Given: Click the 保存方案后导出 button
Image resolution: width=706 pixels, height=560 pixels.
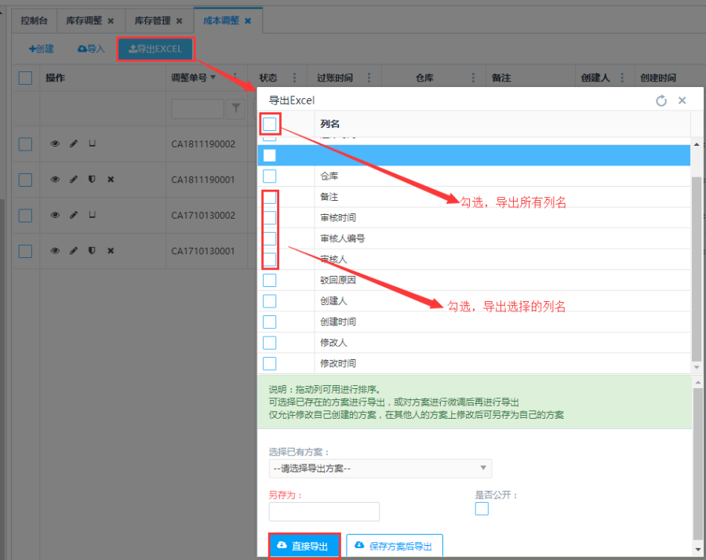Looking at the screenshot, I should [395, 546].
